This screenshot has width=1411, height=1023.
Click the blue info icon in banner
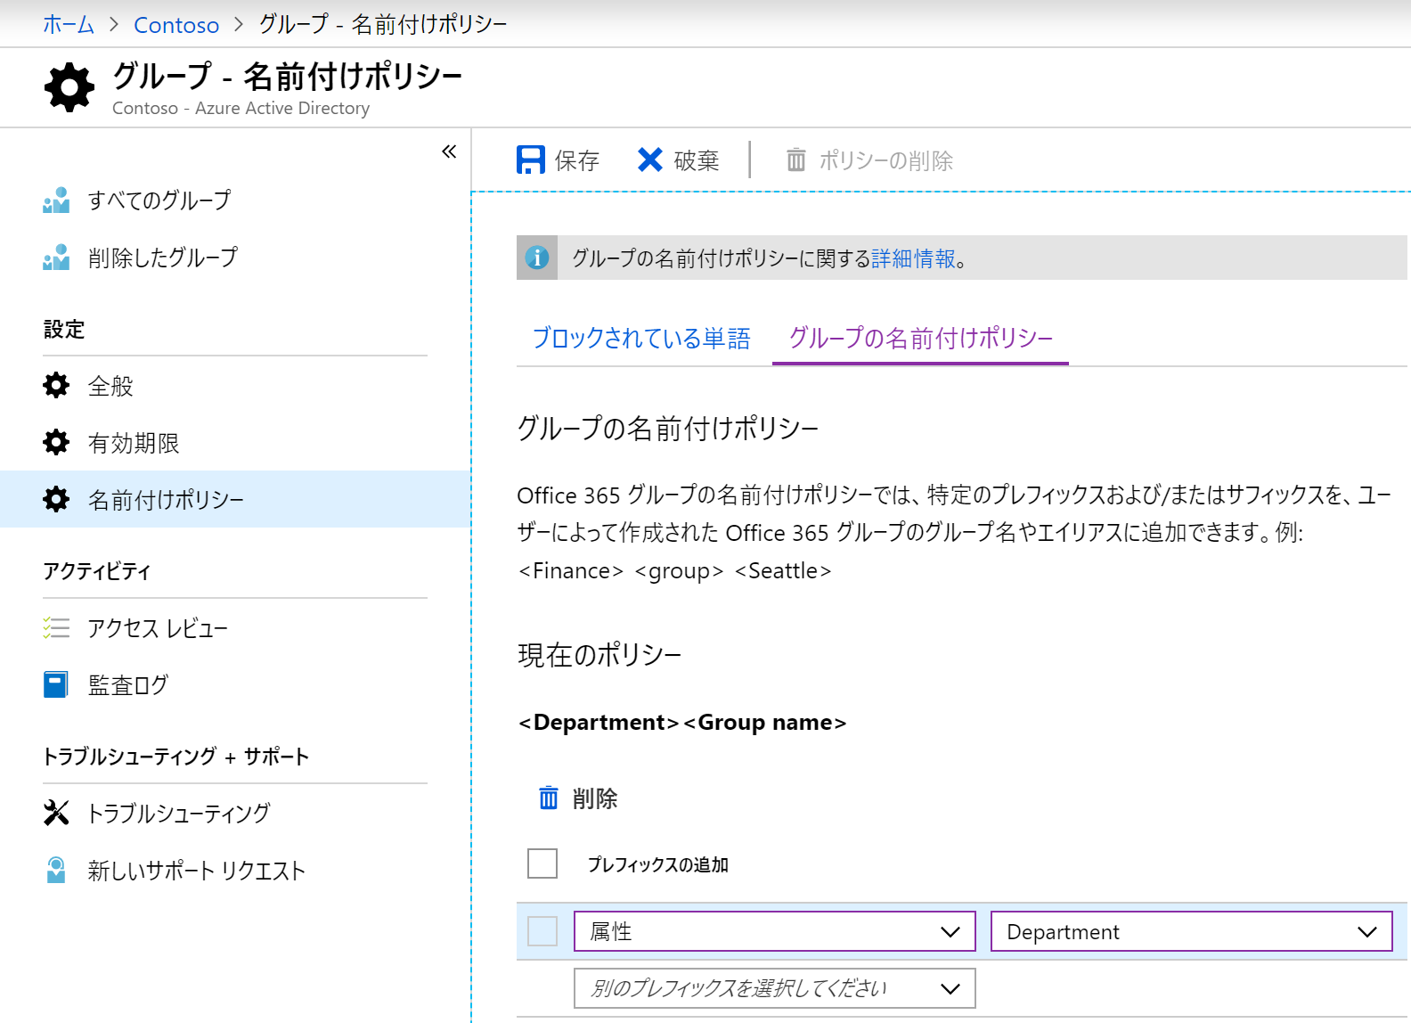(x=537, y=258)
